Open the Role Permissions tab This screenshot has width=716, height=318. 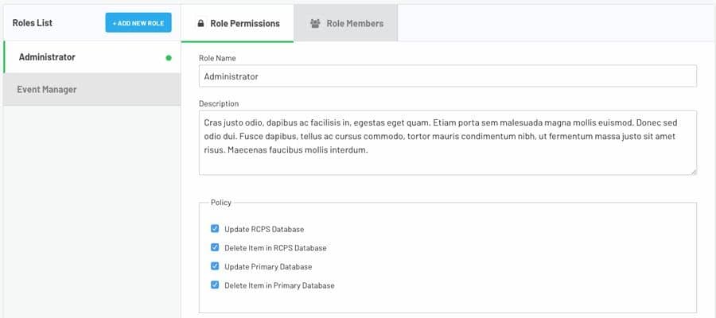[237, 23]
